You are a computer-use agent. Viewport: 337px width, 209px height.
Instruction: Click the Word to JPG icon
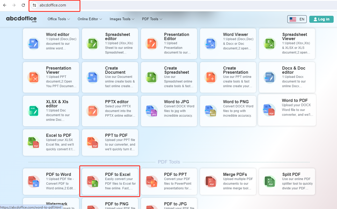pos(152,111)
